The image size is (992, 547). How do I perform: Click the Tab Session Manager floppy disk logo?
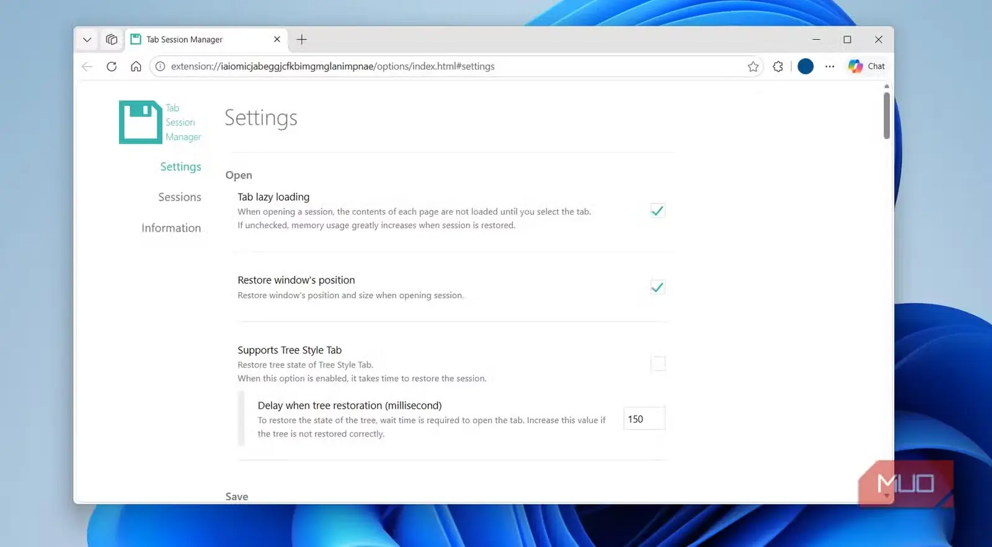[x=140, y=122]
